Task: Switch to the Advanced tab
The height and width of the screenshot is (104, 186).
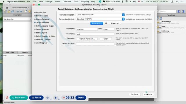Action: pyautogui.click(x=115, y=23)
